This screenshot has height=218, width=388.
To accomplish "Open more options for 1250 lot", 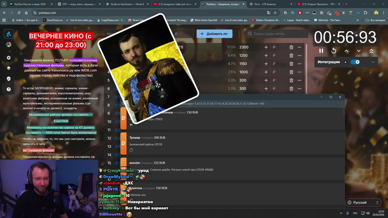I will (299, 55).
